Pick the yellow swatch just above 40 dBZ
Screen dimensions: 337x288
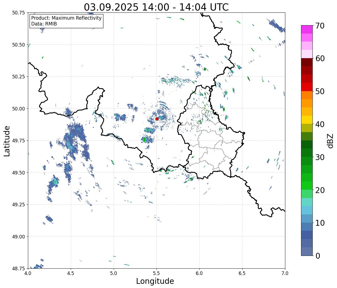pos(307,120)
